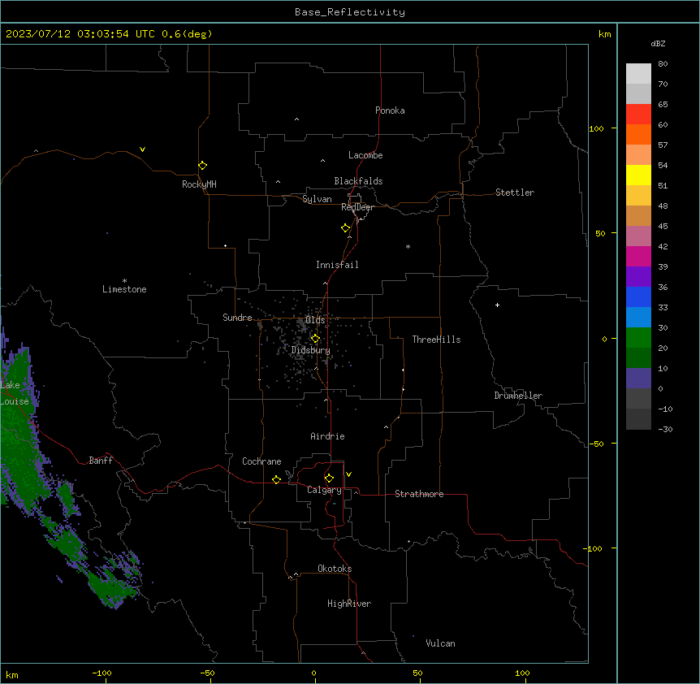Click the yellow station marker below Cochrane

(x=276, y=480)
